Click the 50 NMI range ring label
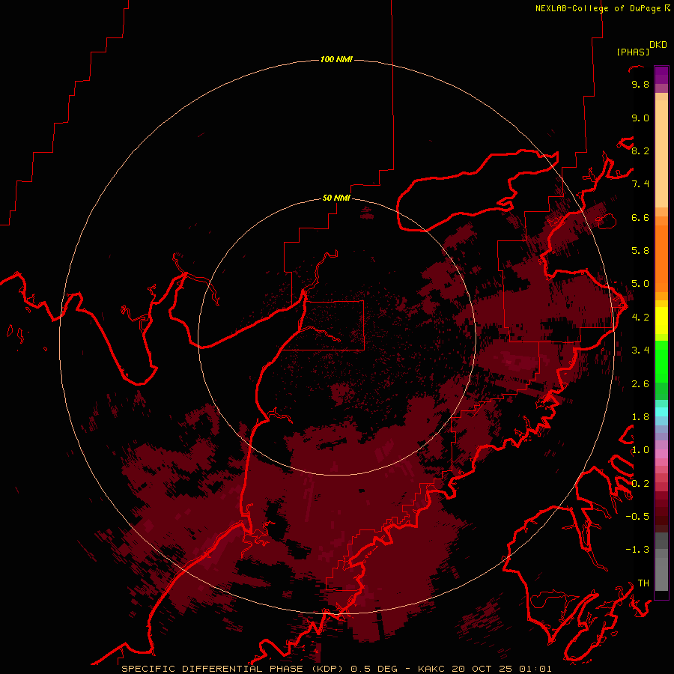 pos(336,198)
